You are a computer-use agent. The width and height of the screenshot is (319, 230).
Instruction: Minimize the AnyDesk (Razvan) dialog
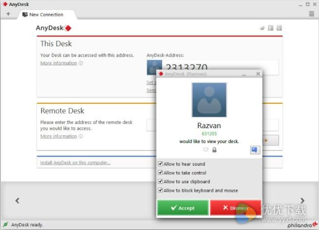point(244,74)
